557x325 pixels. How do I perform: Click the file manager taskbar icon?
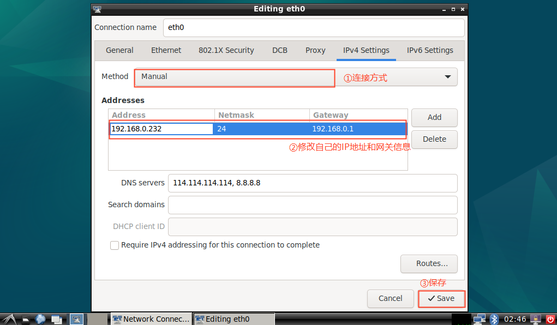[x=25, y=320]
